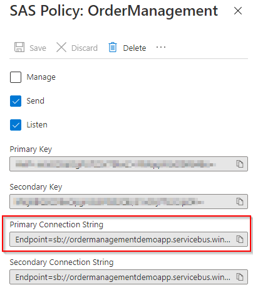Click the trash can Delete icon
253x302 pixels.
(113, 47)
